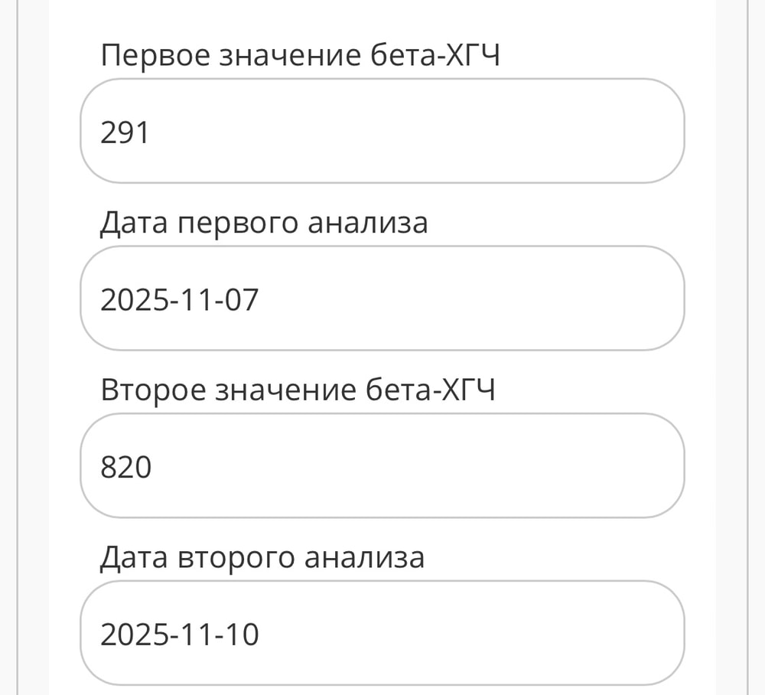765x695 pixels.
Task: Click the "Второе значение бета-ХГЧ" label
Action: tap(298, 390)
